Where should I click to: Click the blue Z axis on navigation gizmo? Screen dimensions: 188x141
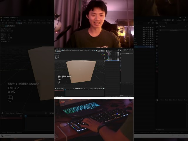pyautogui.click(x=103, y=53)
